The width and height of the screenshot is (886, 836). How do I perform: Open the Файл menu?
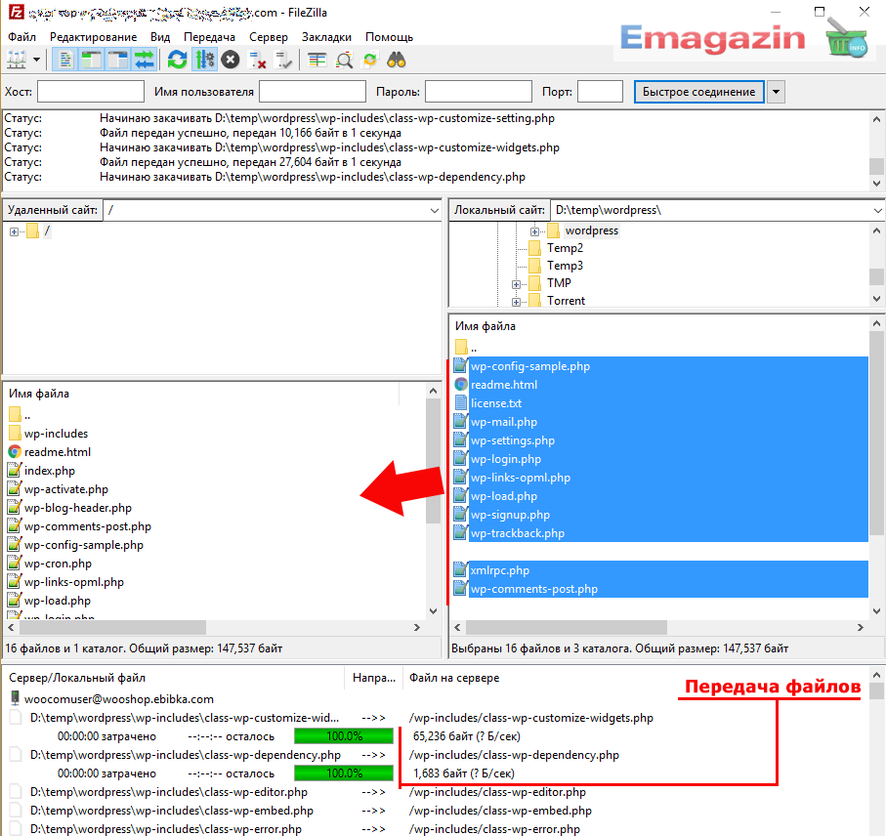coord(22,37)
